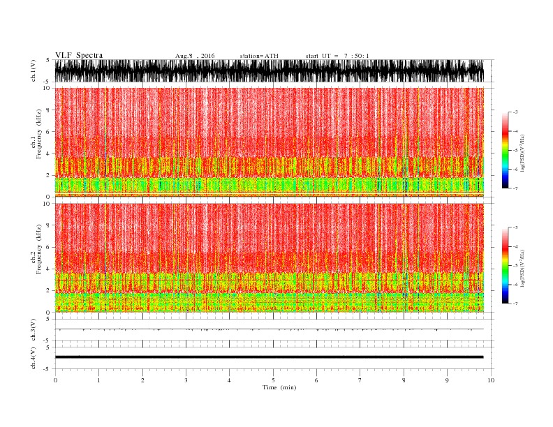Click inside the ch.1 spectrogram panel
Viewport: 553px width, 427px height.
pos(269,142)
